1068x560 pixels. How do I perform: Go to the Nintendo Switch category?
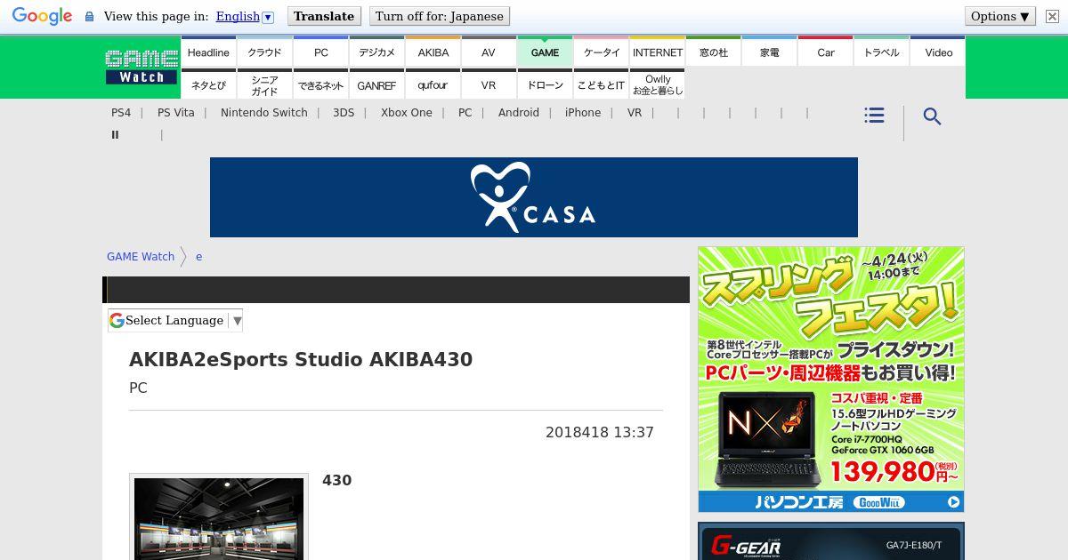pos(264,113)
